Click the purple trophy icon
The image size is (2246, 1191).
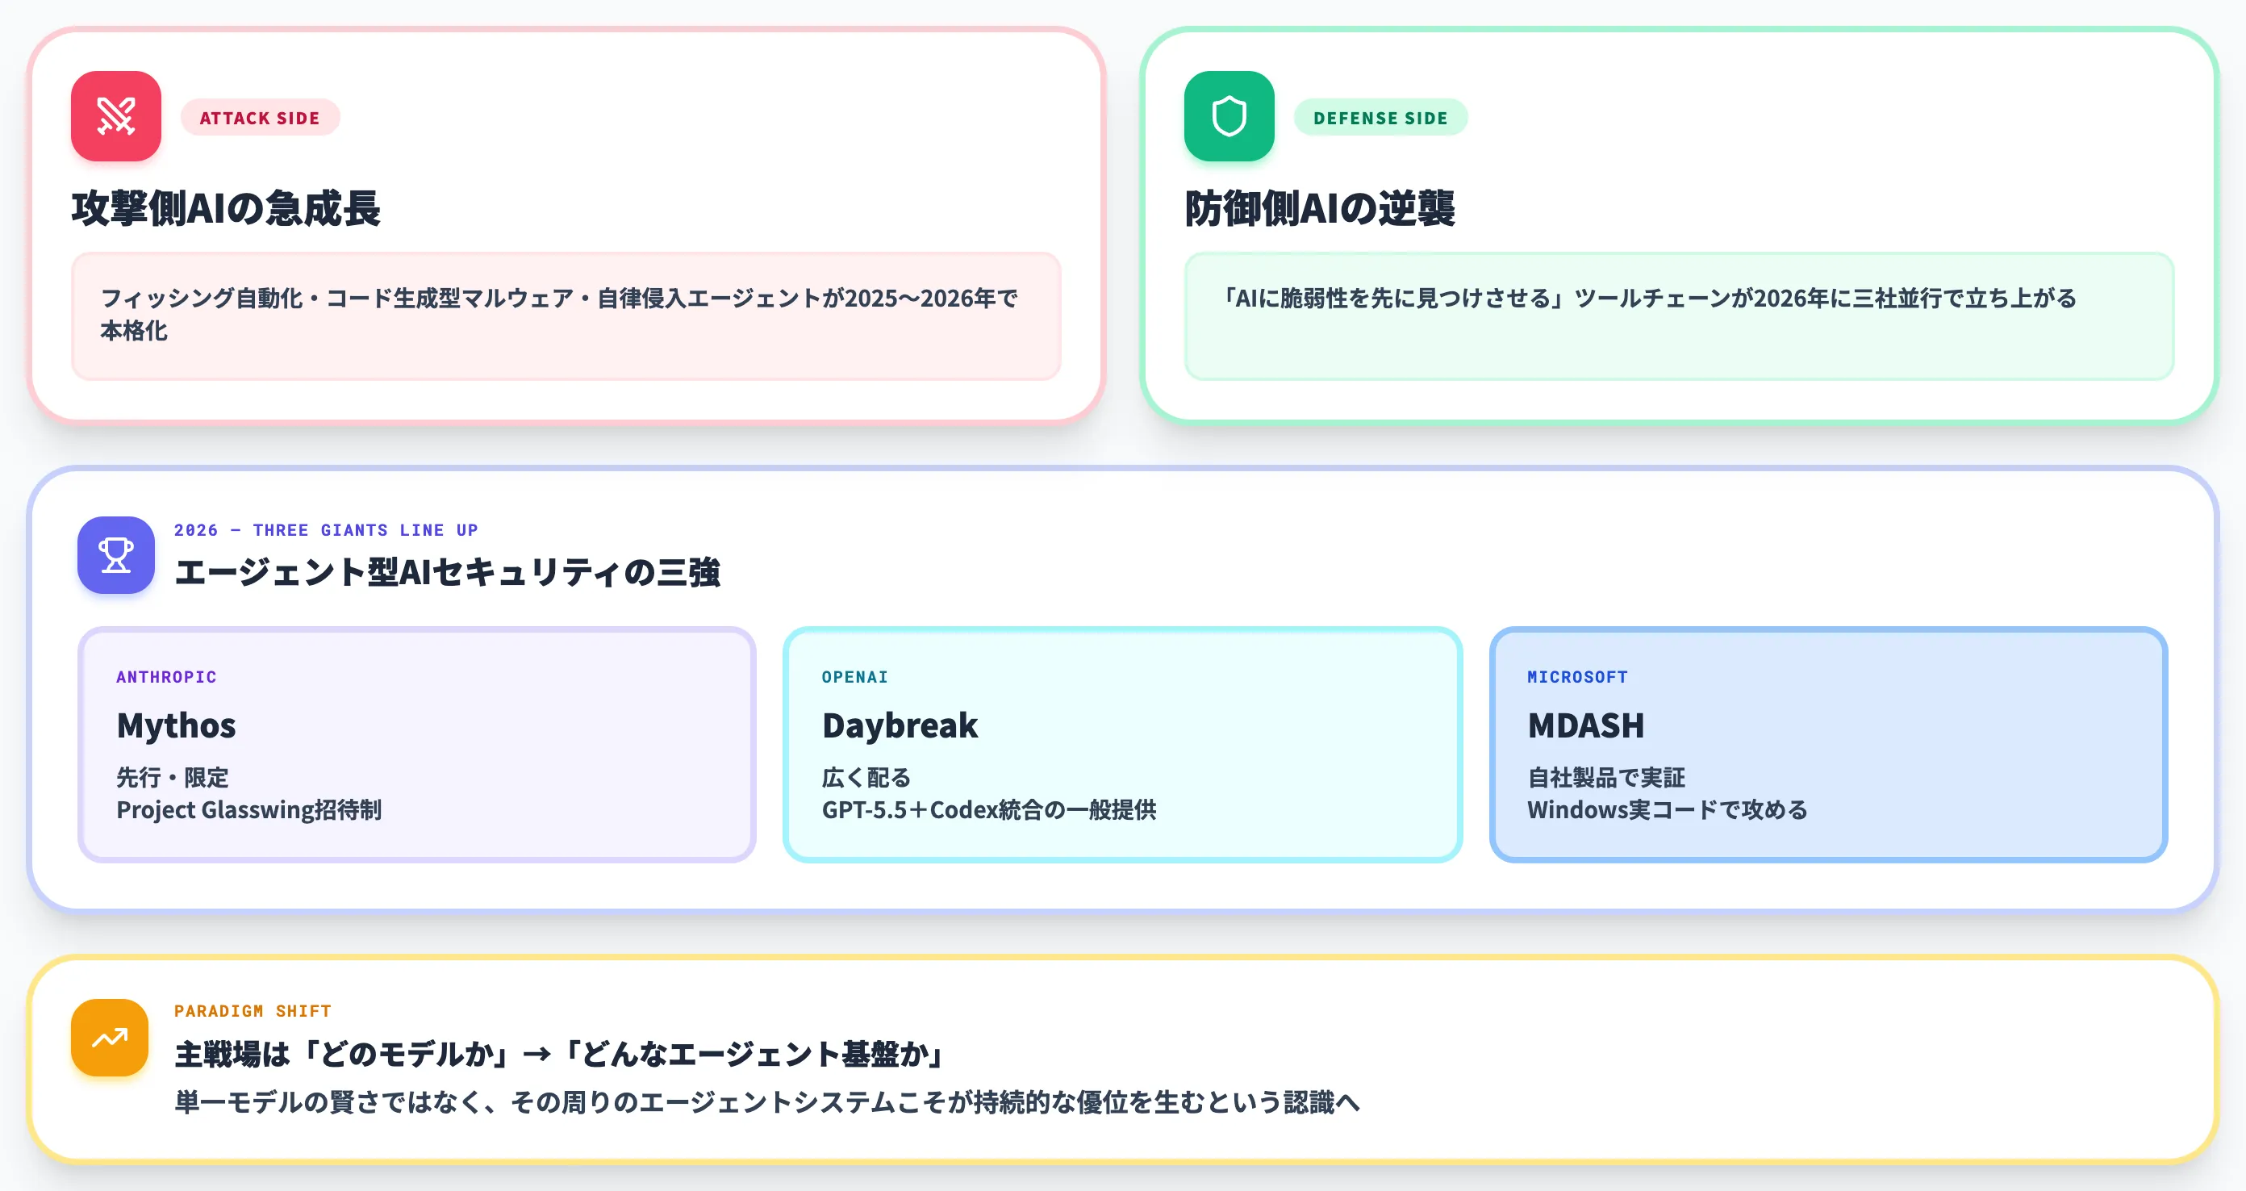[x=116, y=554]
